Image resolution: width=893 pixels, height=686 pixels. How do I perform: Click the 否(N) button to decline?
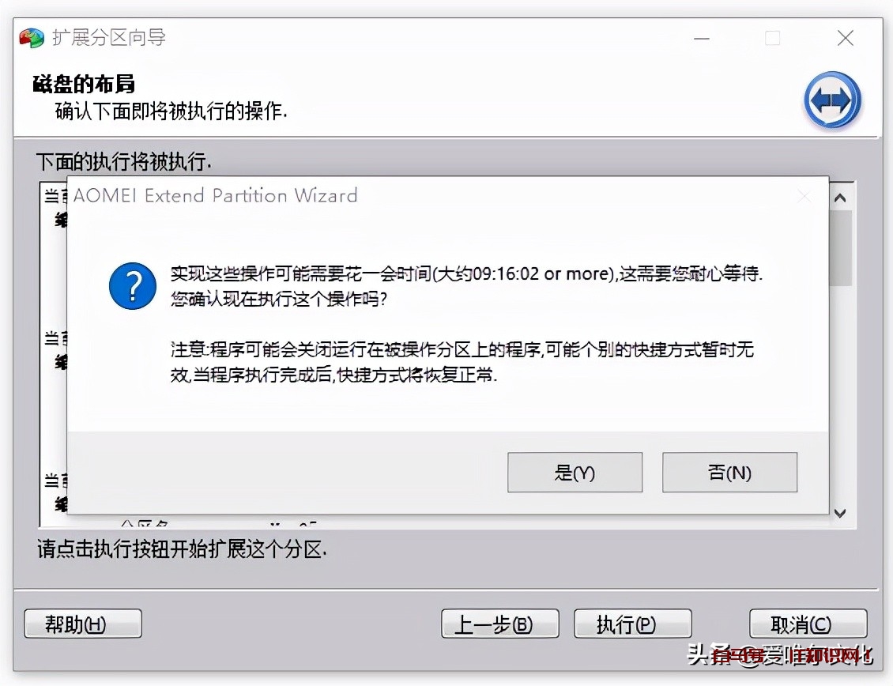point(729,473)
